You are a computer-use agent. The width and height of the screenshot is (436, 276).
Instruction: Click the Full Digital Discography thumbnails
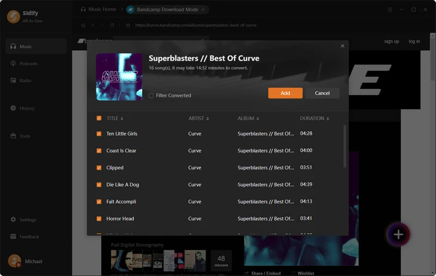[x=158, y=260]
